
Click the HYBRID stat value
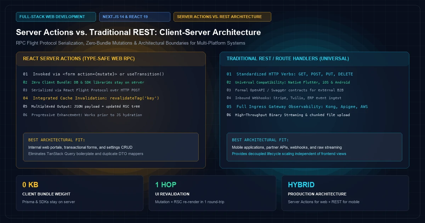coord(301,185)
